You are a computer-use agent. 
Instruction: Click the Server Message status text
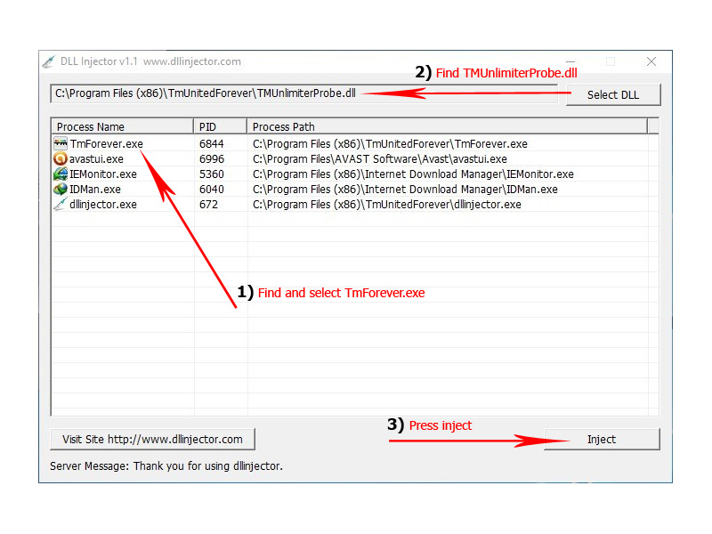(166, 465)
